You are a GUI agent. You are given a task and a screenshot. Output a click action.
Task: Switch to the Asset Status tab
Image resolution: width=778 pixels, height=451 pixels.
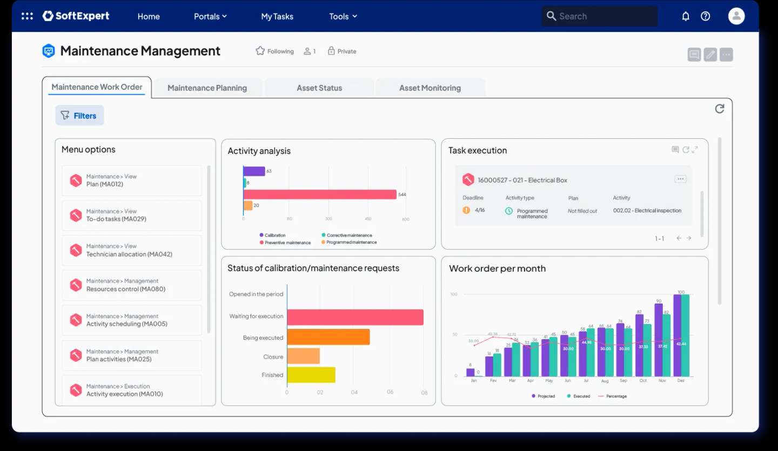pyautogui.click(x=319, y=88)
